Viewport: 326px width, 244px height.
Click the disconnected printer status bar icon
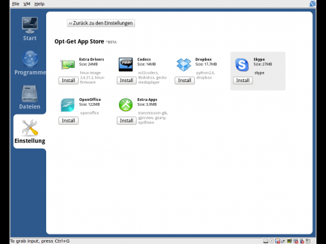tap(295, 241)
